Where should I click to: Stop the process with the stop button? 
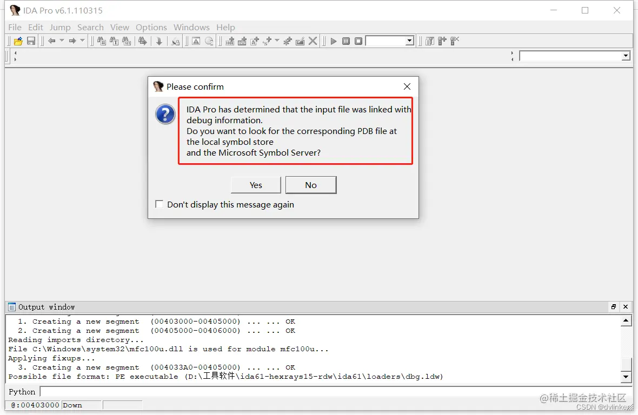click(x=358, y=41)
